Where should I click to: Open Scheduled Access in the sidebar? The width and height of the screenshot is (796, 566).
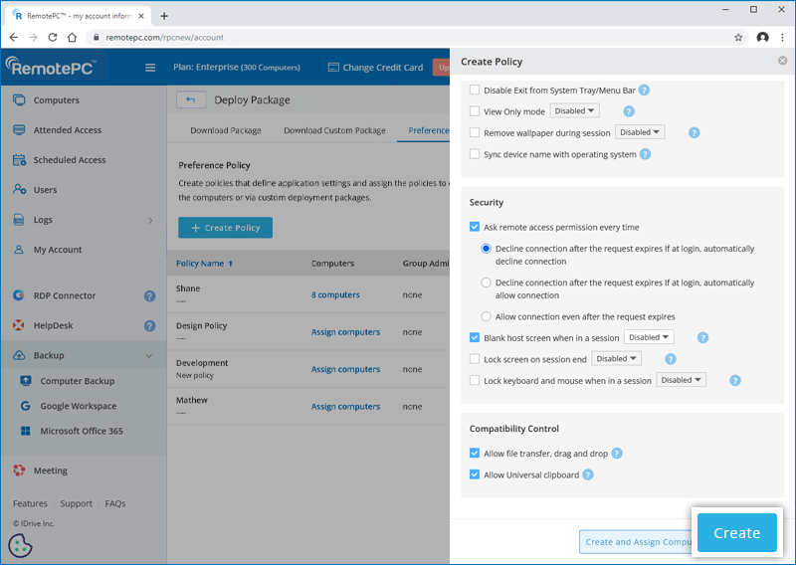[70, 160]
